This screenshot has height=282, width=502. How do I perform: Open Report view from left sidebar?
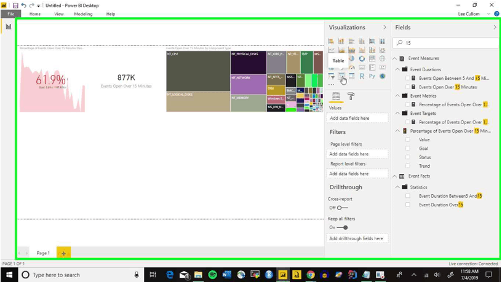point(9,26)
